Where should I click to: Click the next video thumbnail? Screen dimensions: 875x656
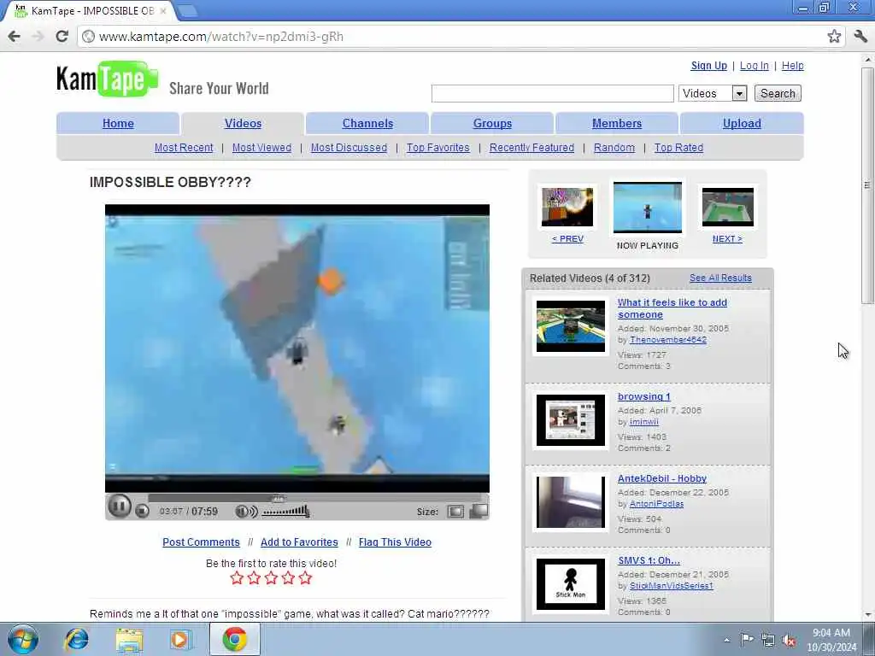(728, 207)
